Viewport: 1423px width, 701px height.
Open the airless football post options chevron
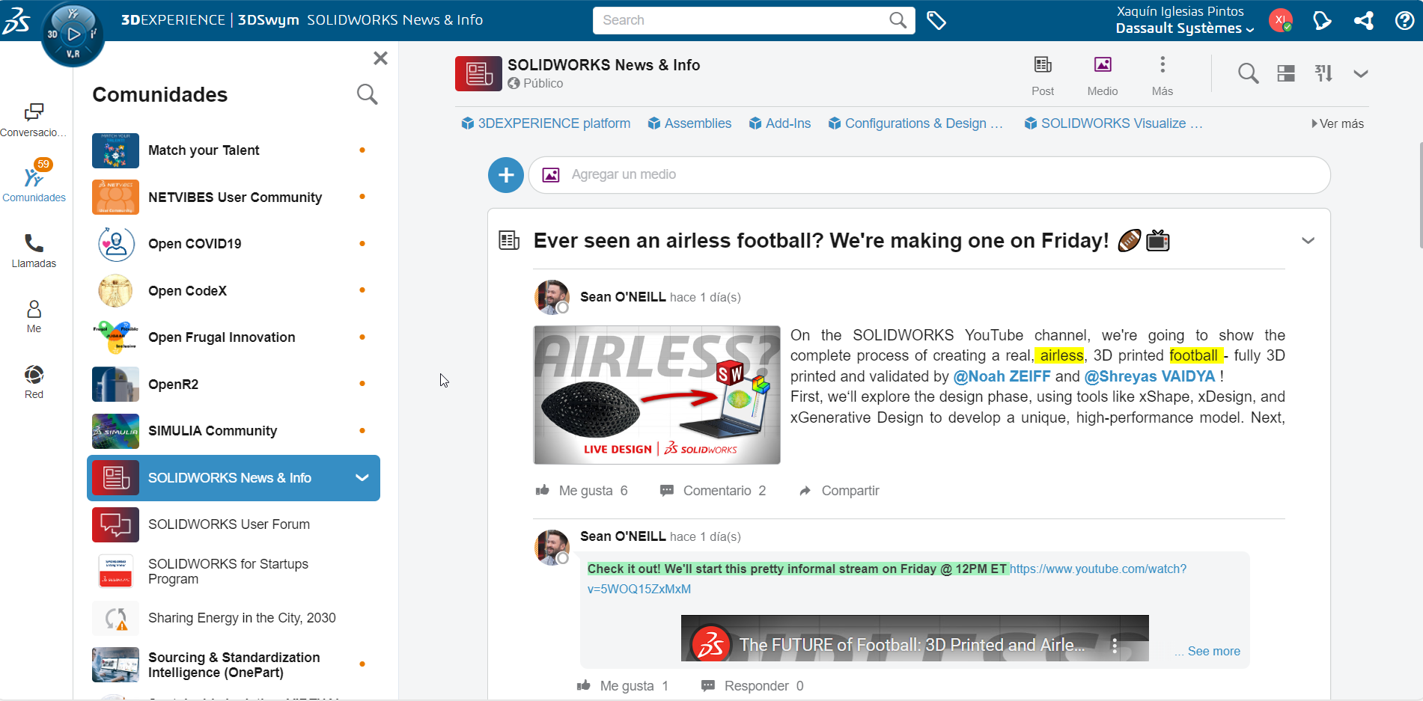pyautogui.click(x=1308, y=241)
